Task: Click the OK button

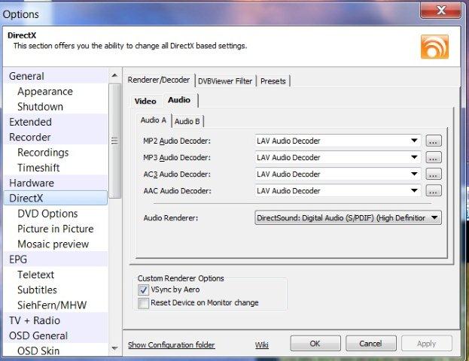Action: click(315, 344)
